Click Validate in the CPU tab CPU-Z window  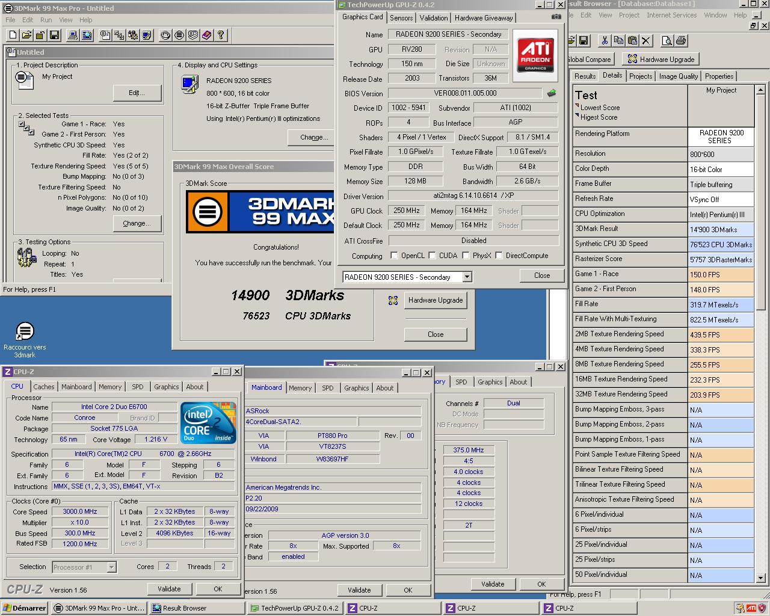point(169,589)
